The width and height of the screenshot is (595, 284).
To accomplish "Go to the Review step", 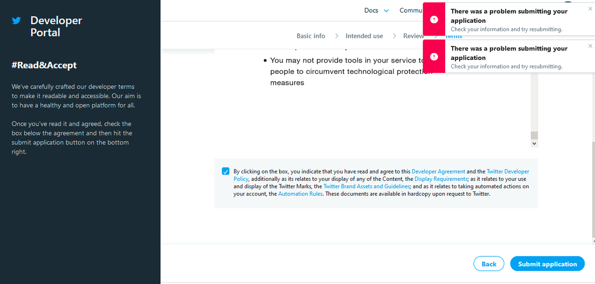I will [x=413, y=36].
